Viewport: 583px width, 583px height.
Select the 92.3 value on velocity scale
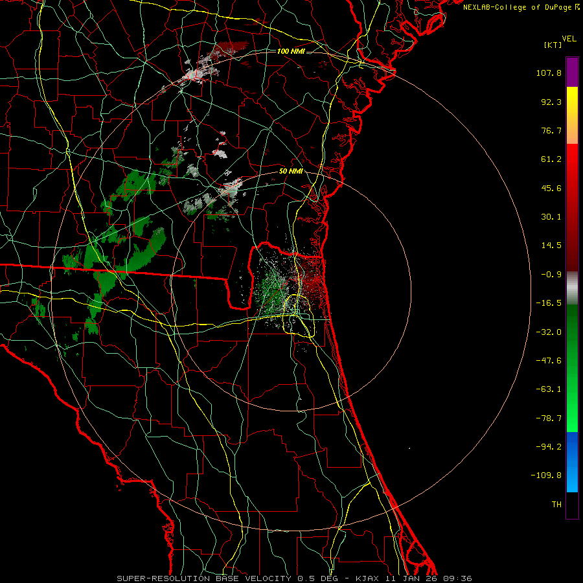(551, 102)
